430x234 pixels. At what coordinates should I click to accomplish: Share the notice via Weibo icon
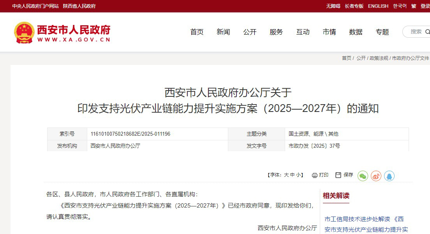click(x=376, y=176)
